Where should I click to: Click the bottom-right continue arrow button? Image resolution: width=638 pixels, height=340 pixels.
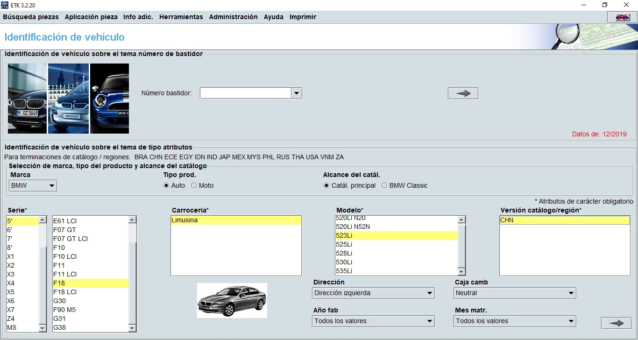tap(616, 323)
